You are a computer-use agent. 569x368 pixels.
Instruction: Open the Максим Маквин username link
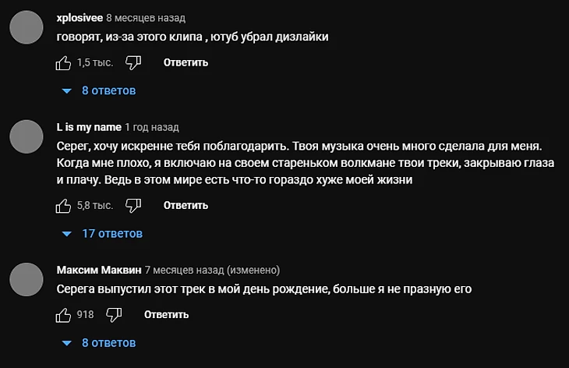pyautogui.click(x=99, y=270)
